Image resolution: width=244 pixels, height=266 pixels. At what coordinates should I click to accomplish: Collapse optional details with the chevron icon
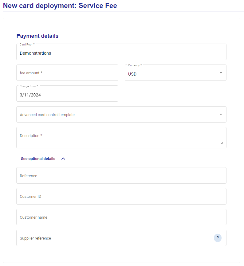(63, 158)
